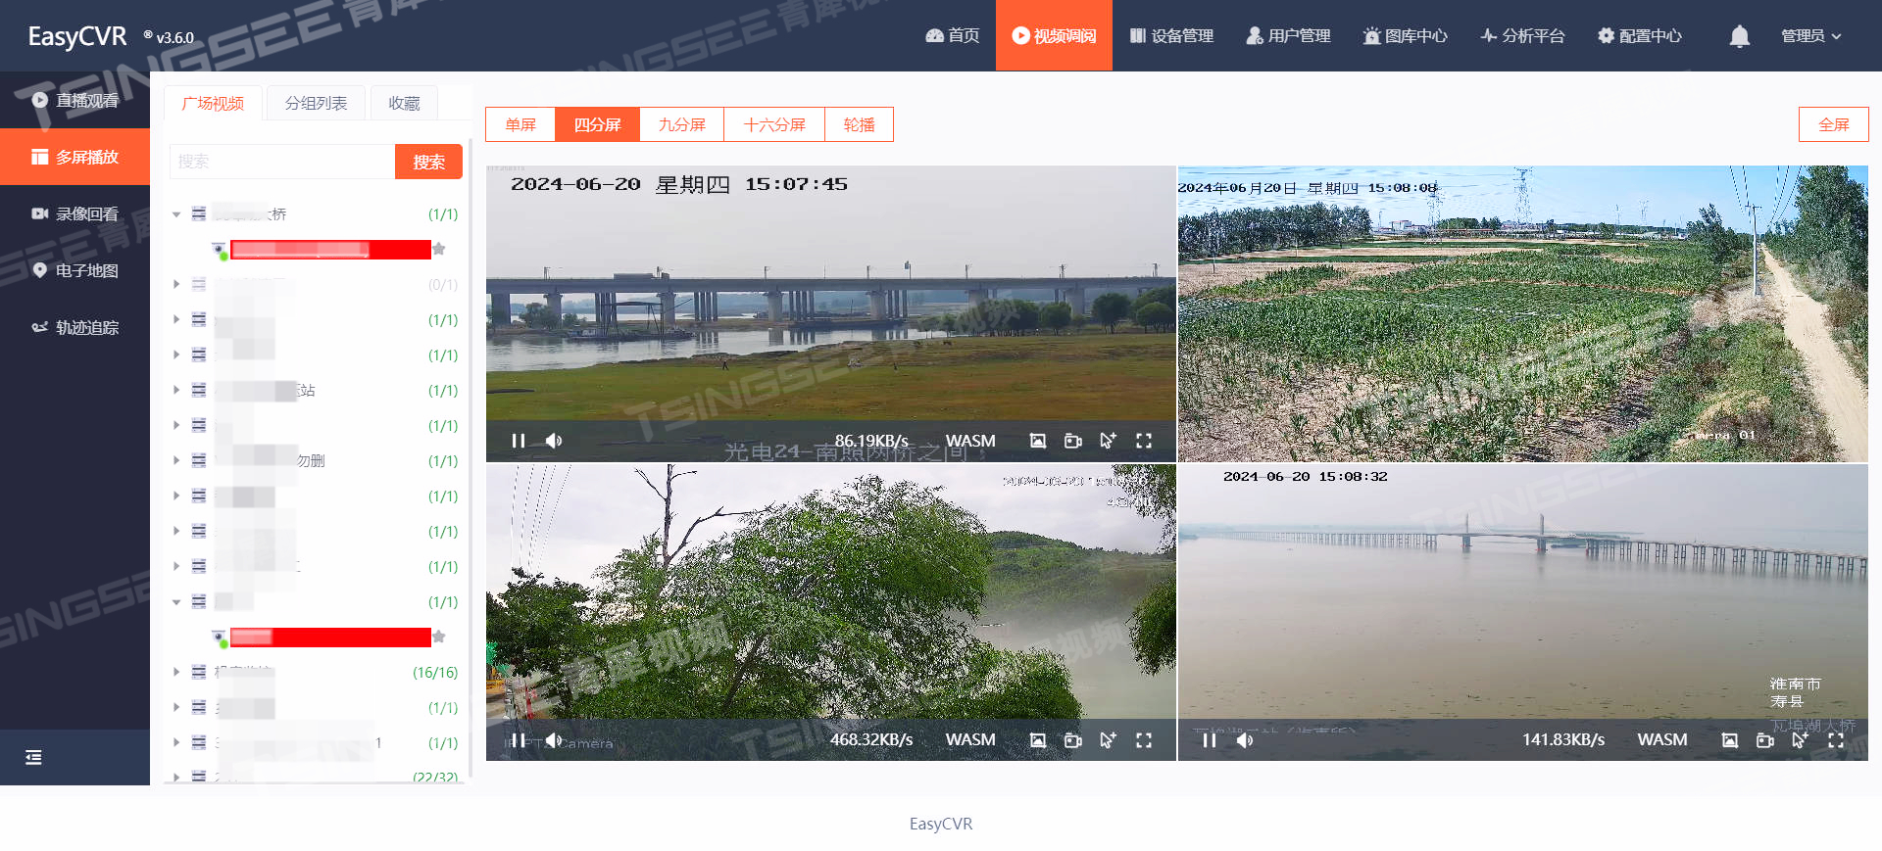Enable electronic zoom on the 141.83KB/s video
The image size is (1882, 851).
pyautogui.click(x=1800, y=740)
